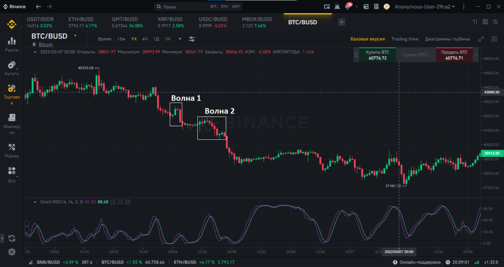This screenshot has width=504, height=267.
Task: Open more time intervals dropdown arrow
Action: 180,39
